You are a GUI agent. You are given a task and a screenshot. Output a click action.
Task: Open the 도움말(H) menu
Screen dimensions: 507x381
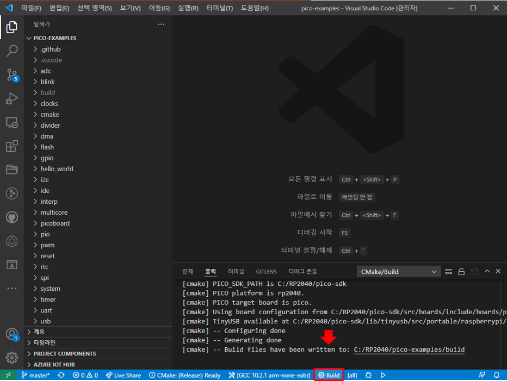[x=255, y=8]
